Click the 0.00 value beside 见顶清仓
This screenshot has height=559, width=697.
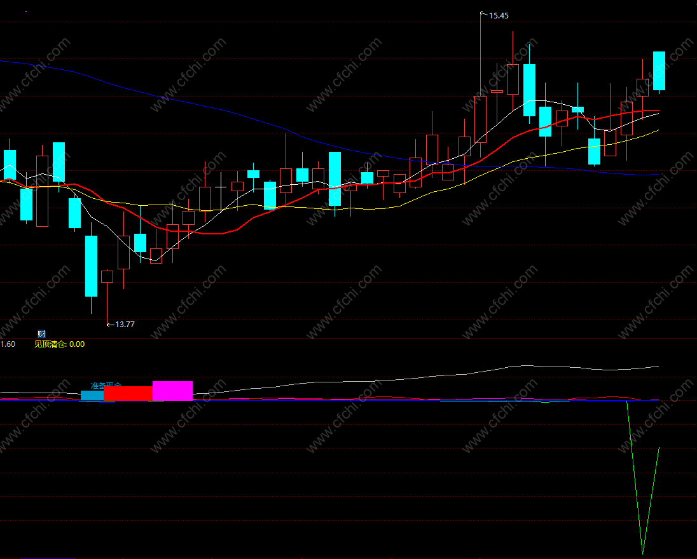coord(77,344)
